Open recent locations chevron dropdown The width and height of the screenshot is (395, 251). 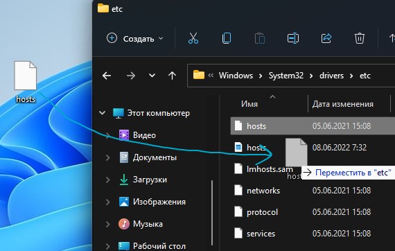coord(152,76)
